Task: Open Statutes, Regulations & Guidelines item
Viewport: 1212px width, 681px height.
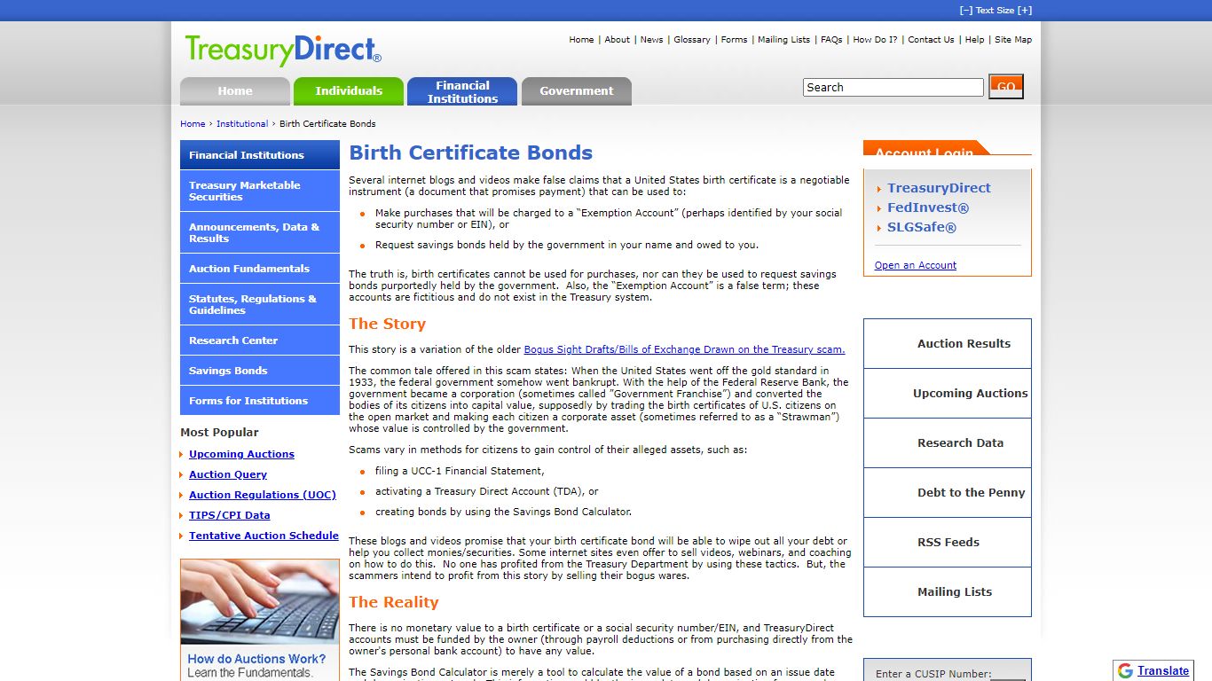Action: (260, 304)
